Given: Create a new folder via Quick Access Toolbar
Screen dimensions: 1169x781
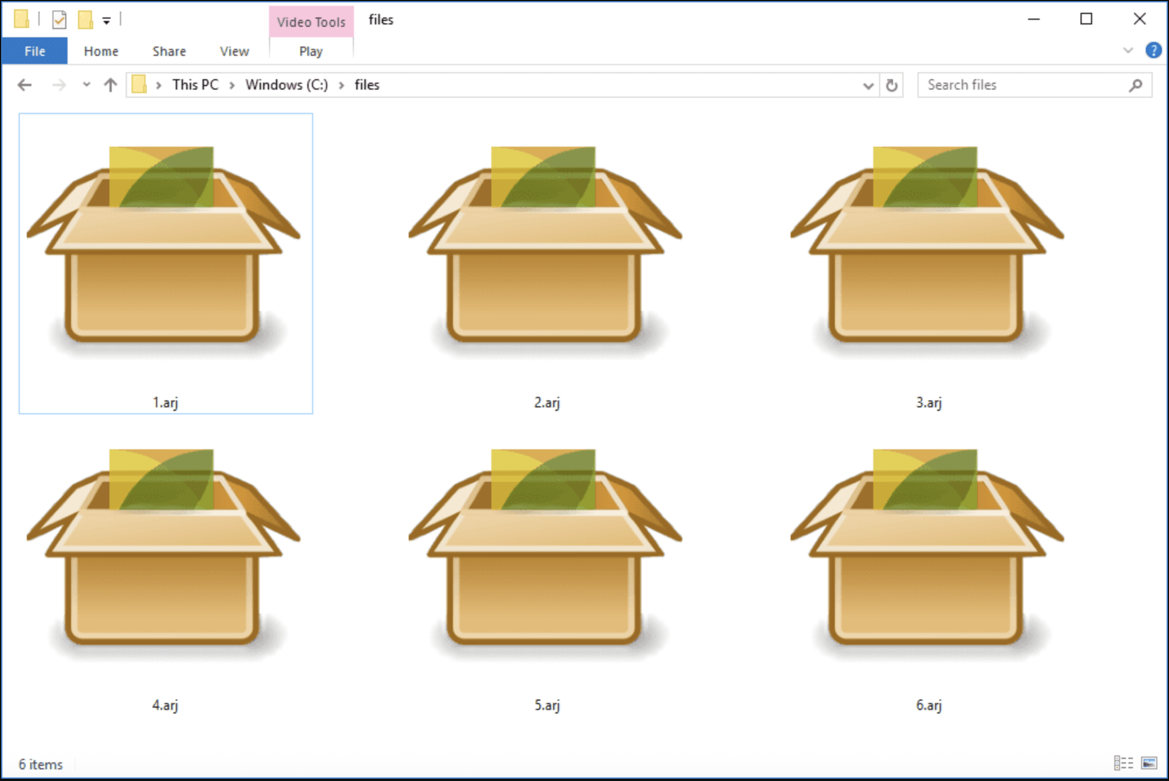Looking at the screenshot, I should point(85,19).
